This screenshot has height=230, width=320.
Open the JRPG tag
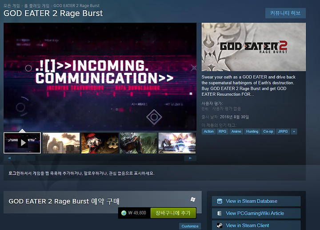click(283, 131)
